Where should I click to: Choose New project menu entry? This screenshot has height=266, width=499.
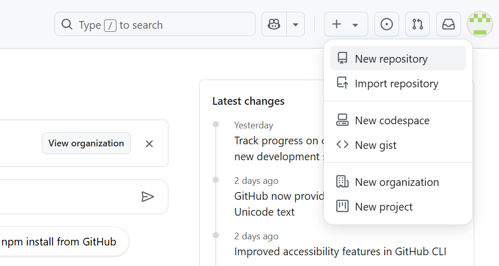point(384,207)
